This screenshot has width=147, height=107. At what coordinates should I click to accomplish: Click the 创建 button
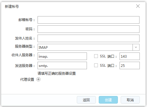108,100
